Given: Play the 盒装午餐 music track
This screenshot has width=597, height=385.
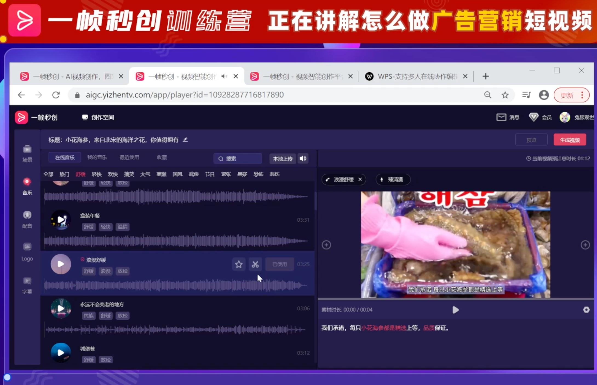Looking at the screenshot, I should coord(61,220).
